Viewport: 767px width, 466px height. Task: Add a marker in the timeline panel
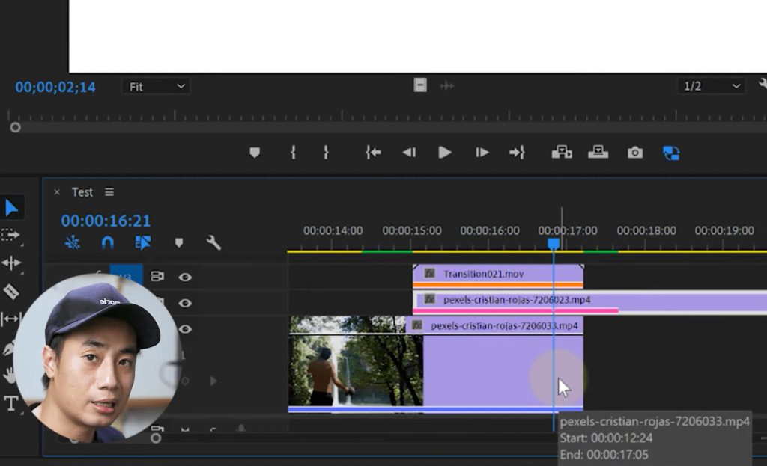click(x=178, y=242)
